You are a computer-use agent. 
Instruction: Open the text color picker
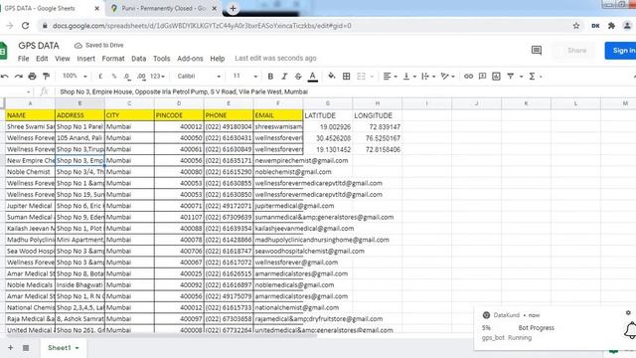pyautogui.click(x=312, y=77)
